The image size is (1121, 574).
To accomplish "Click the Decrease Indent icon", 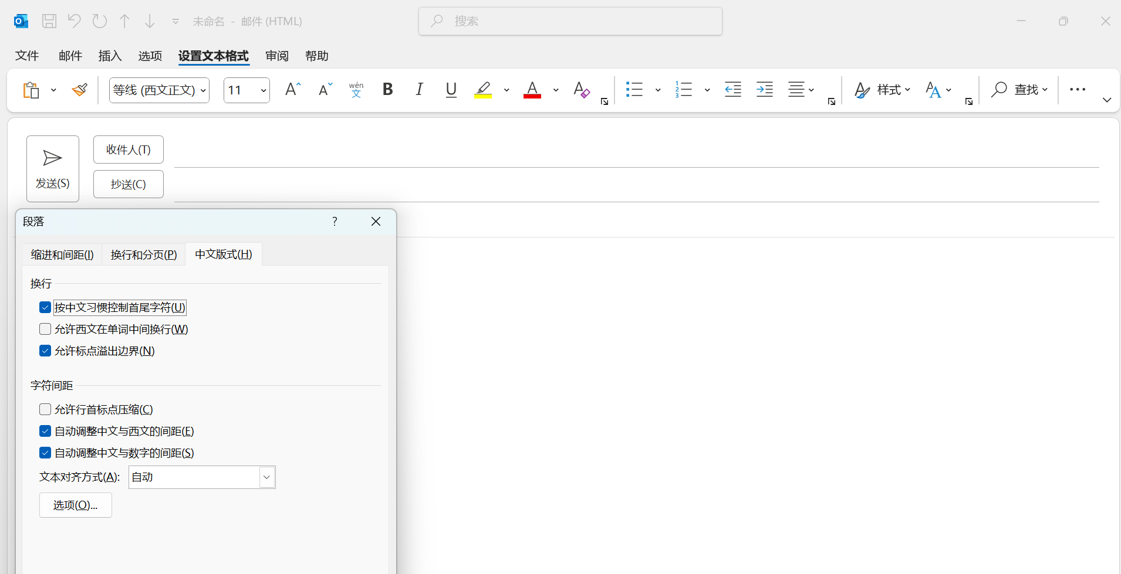I will (732, 90).
